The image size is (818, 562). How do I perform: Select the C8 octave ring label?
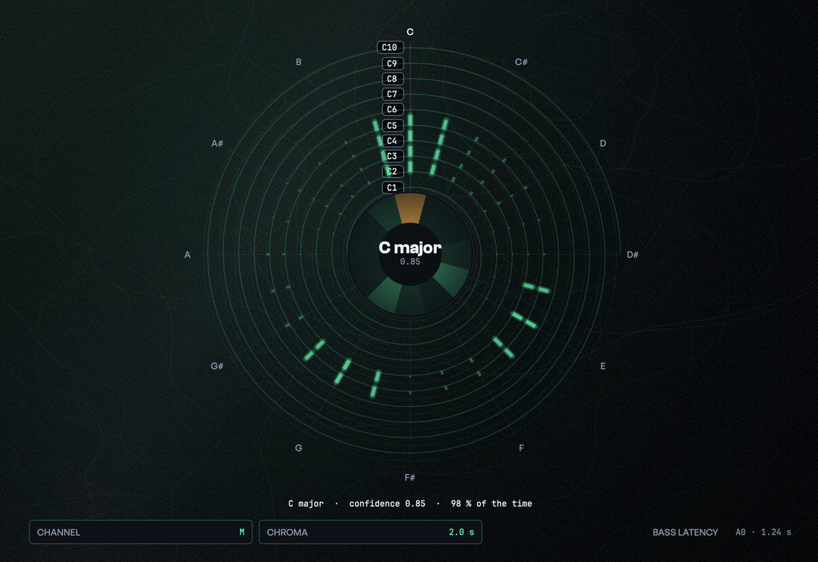[391, 78]
